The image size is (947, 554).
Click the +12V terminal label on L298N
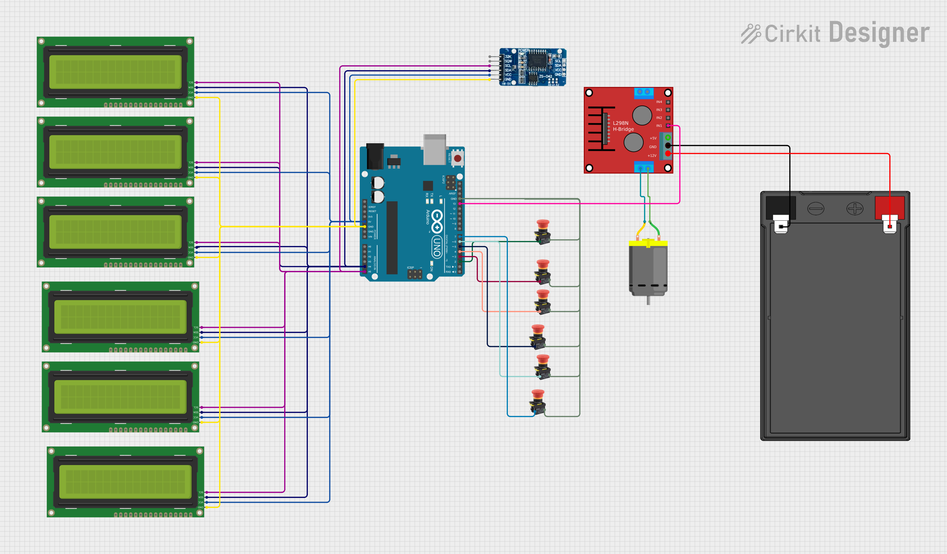(x=652, y=155)
